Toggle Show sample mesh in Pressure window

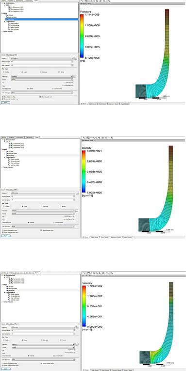pyautogui.click(x=40, y=97)
